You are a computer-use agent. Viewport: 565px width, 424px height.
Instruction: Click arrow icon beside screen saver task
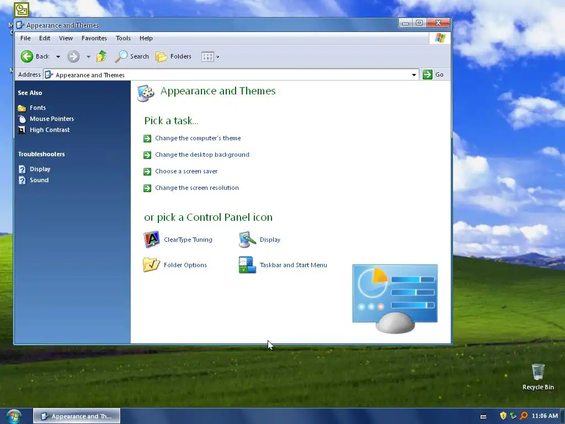pyautogui.click(x=147, y=172)
